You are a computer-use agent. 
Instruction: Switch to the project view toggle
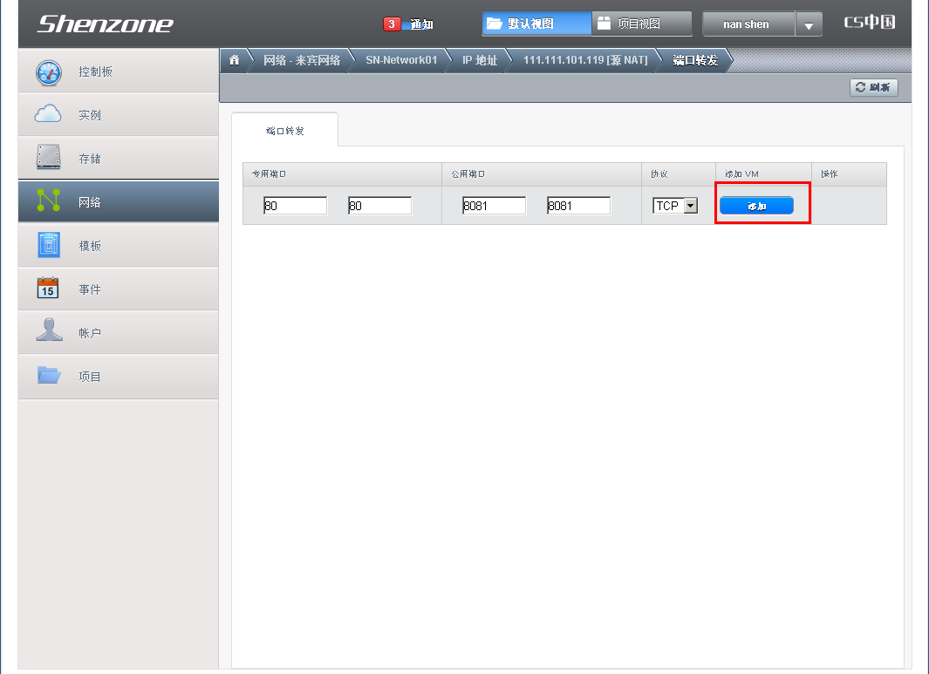point(641,24)
